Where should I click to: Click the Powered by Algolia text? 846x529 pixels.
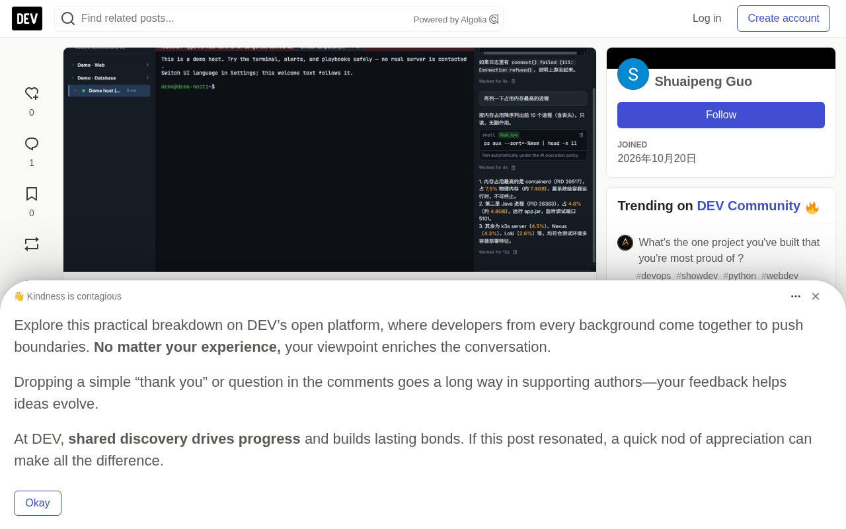[x=450, y=20]
